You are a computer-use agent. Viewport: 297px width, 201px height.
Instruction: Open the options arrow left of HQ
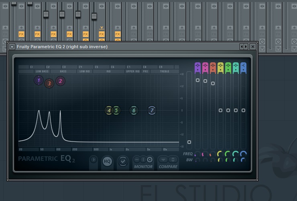pyautogui.click(x=94, y=160)
